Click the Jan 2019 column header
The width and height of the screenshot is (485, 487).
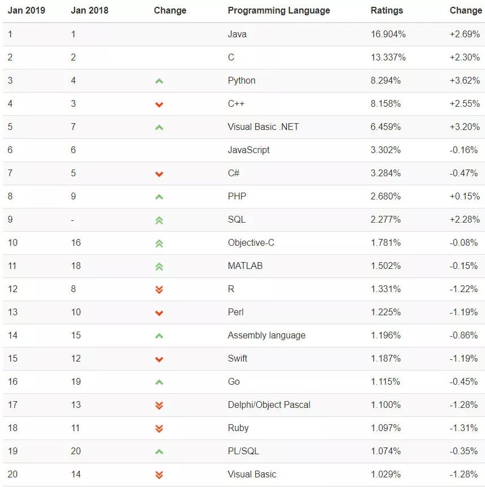point(27,10)
